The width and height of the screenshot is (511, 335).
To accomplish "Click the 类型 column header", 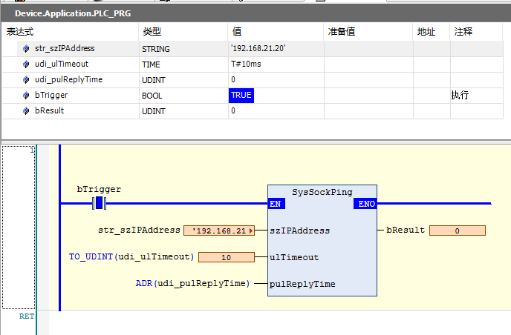I will 152,33.
